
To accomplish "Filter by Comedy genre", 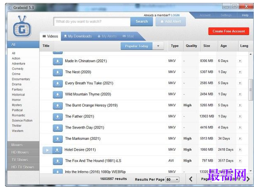I will 18,69.
